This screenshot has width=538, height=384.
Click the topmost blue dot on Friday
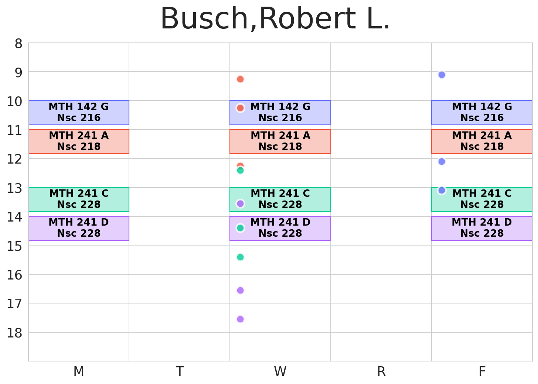pos(442,75)
